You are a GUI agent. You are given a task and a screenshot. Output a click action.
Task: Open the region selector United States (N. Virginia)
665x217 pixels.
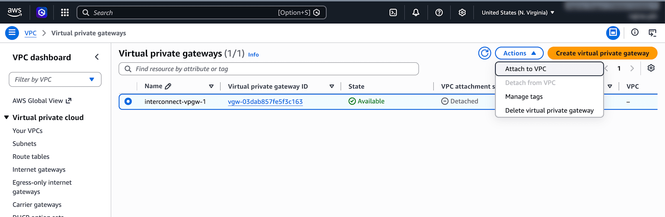(x=518, y=13)
